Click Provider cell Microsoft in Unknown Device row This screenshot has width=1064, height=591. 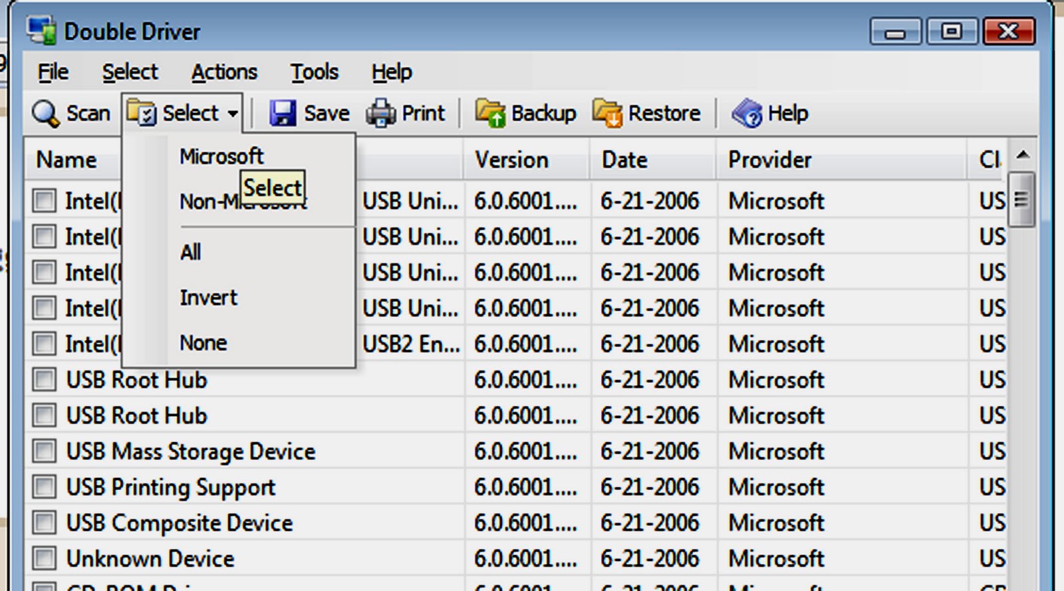(776, 558)
